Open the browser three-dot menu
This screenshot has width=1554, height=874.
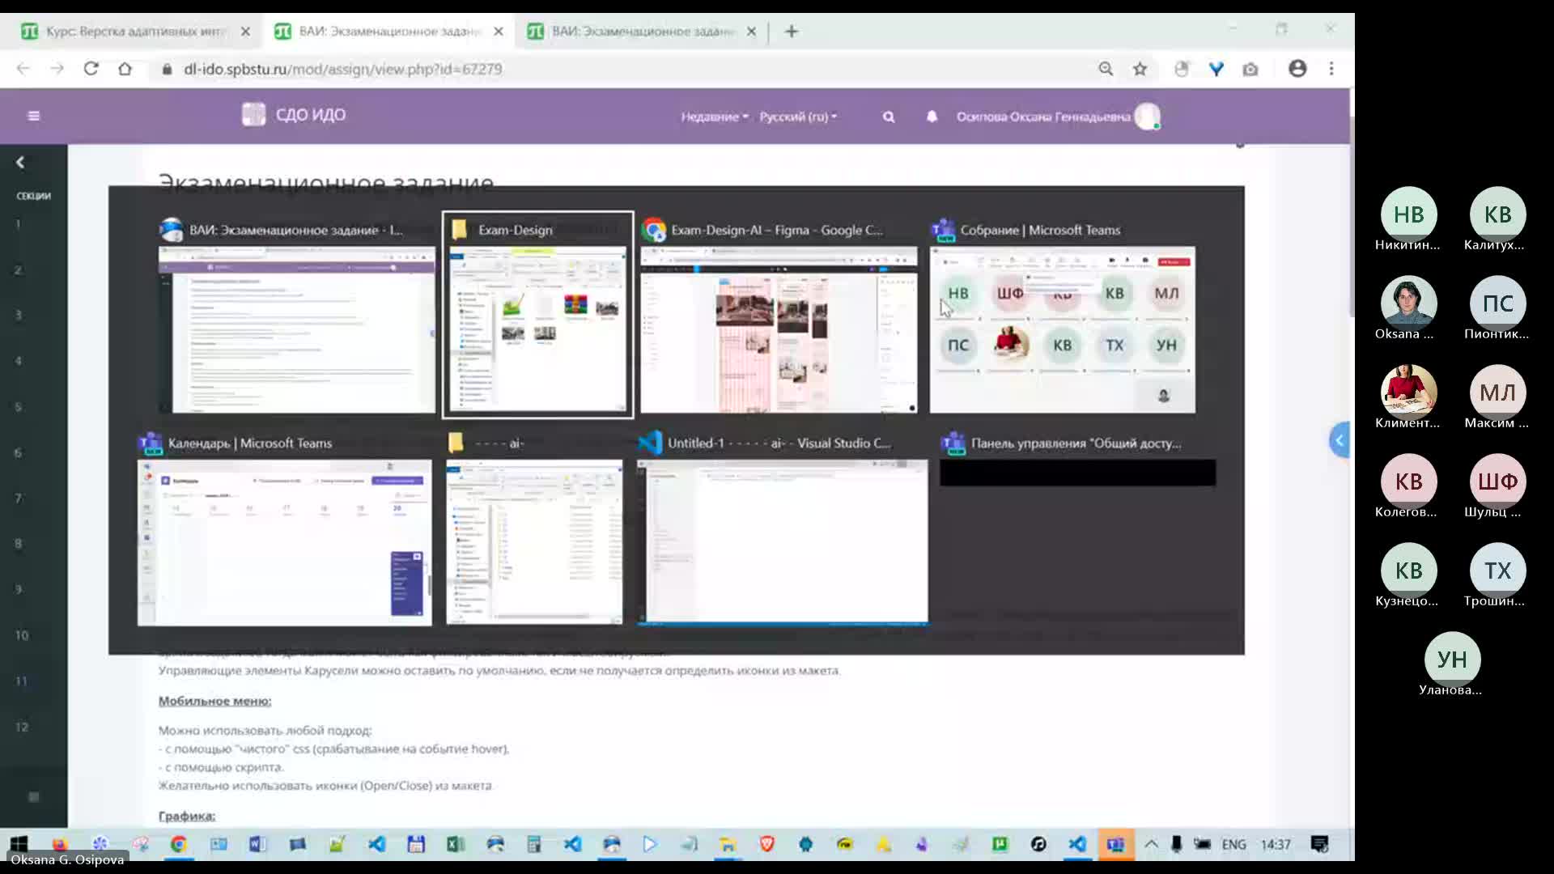(x=1331, y=69)
